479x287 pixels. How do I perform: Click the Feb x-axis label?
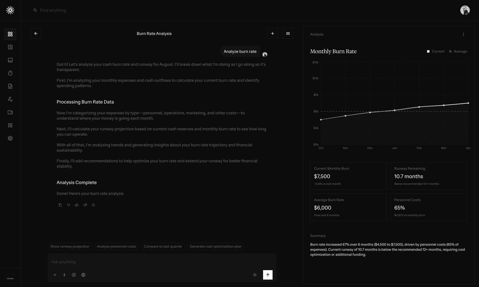pos(419,148)
